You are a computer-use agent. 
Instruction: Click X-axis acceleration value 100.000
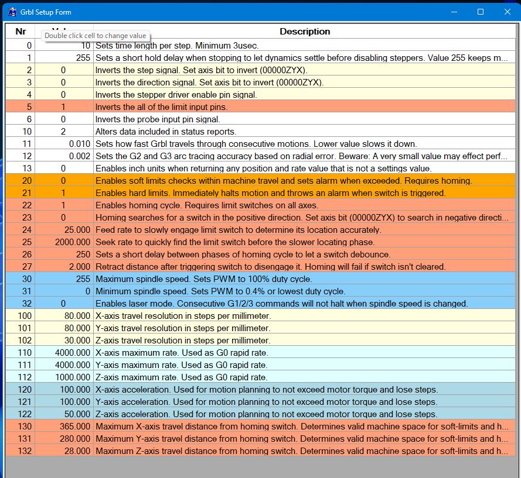tap(64, 389)
